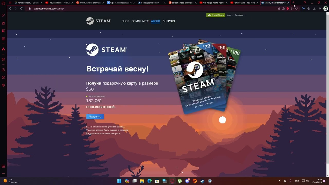Switch to the захват видео с микрофона tab
Image resolution: width=329 pixels, height=185 pixels.
point(182,3)
